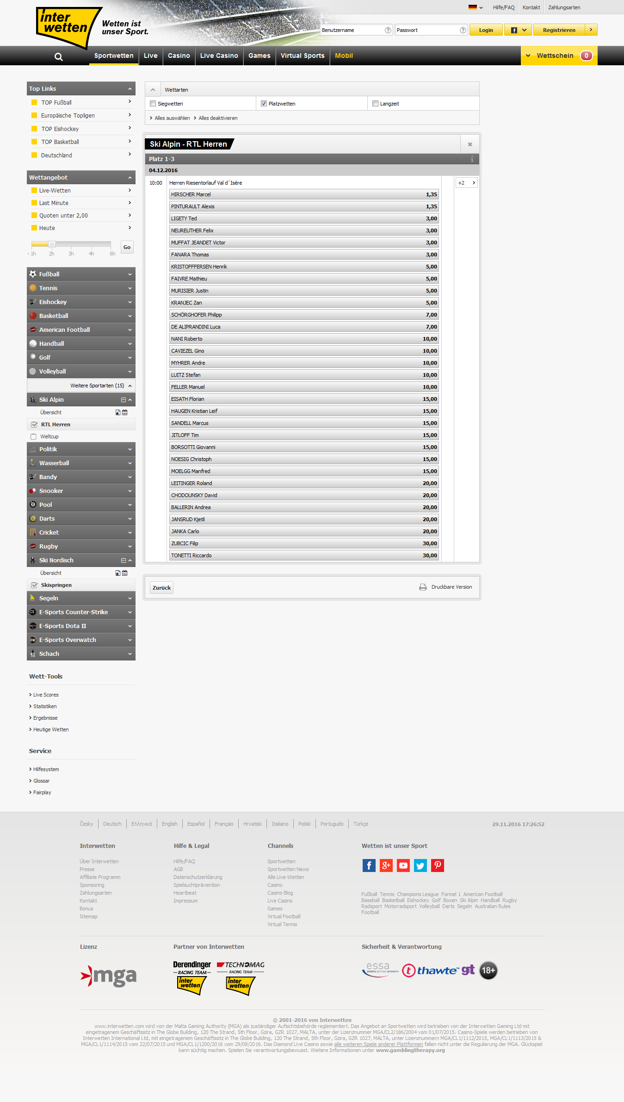Open the Wettschein bet slip dropdown
Viewport: 624px width, 1102px height.
559,56
